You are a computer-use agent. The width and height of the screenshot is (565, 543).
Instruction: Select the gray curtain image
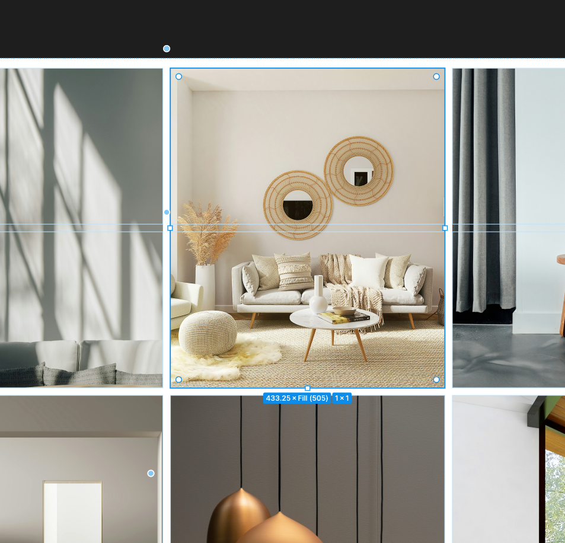509,228
